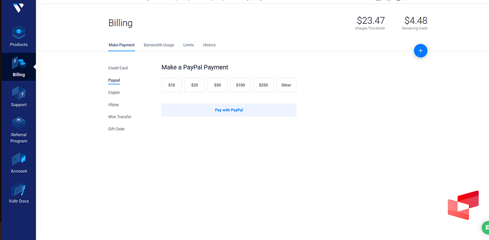Click the $23.47 charges this month value
489x240 pixels.
(371, 21)
